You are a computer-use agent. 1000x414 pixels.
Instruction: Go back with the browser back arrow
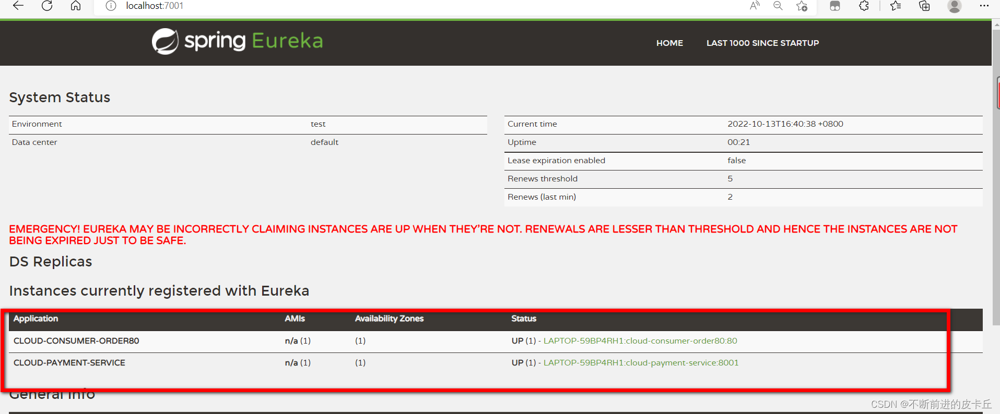18,6
